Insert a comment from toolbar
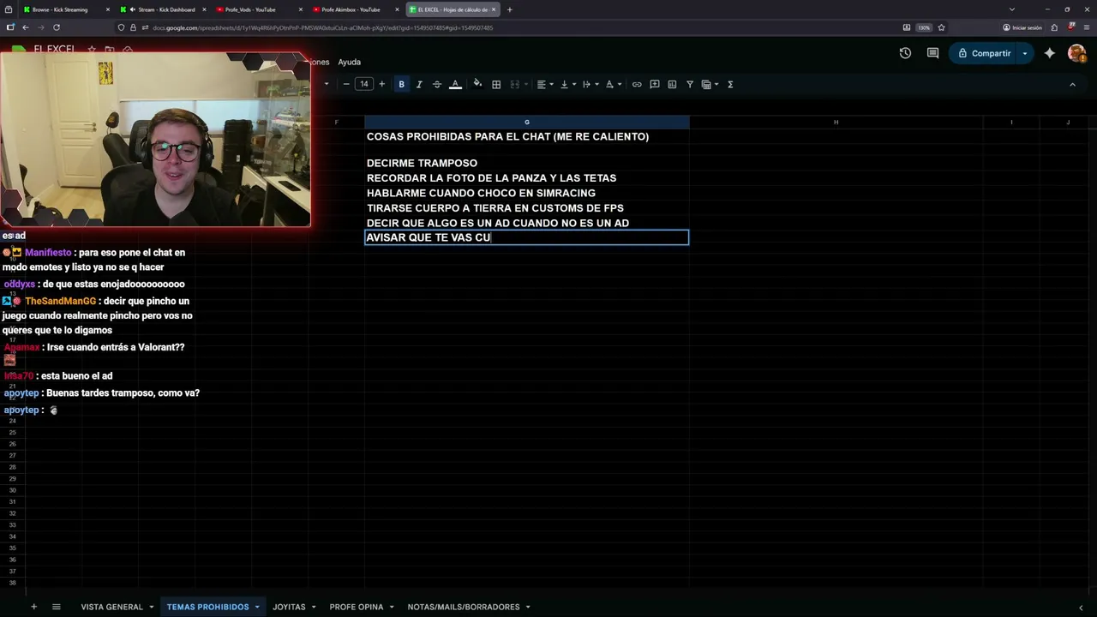The width and height of the screenshot is (1097, 617). pyautogui.click(x=655, y=84)
